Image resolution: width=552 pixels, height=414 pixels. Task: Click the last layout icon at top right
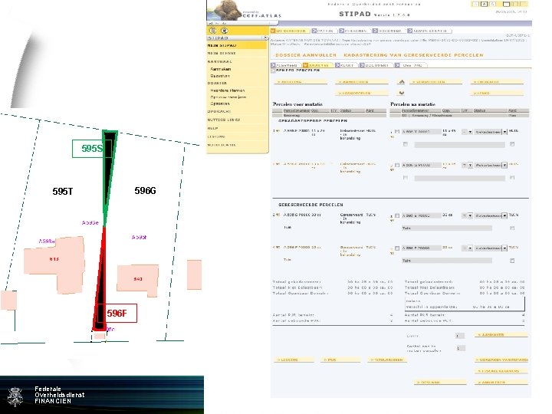pos(523,4)
